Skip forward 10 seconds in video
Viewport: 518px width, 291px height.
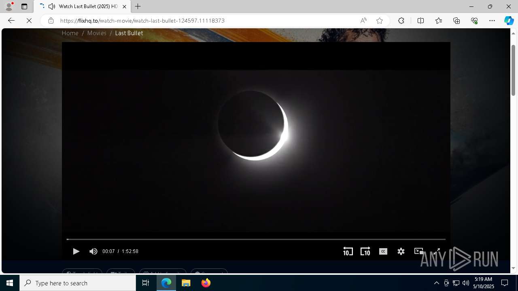pos(365,251)
